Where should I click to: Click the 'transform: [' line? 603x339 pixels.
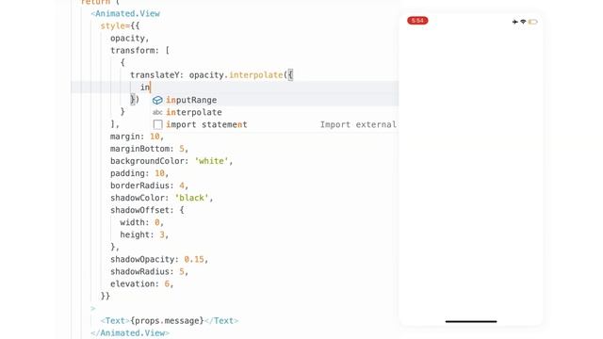point(139,50)
